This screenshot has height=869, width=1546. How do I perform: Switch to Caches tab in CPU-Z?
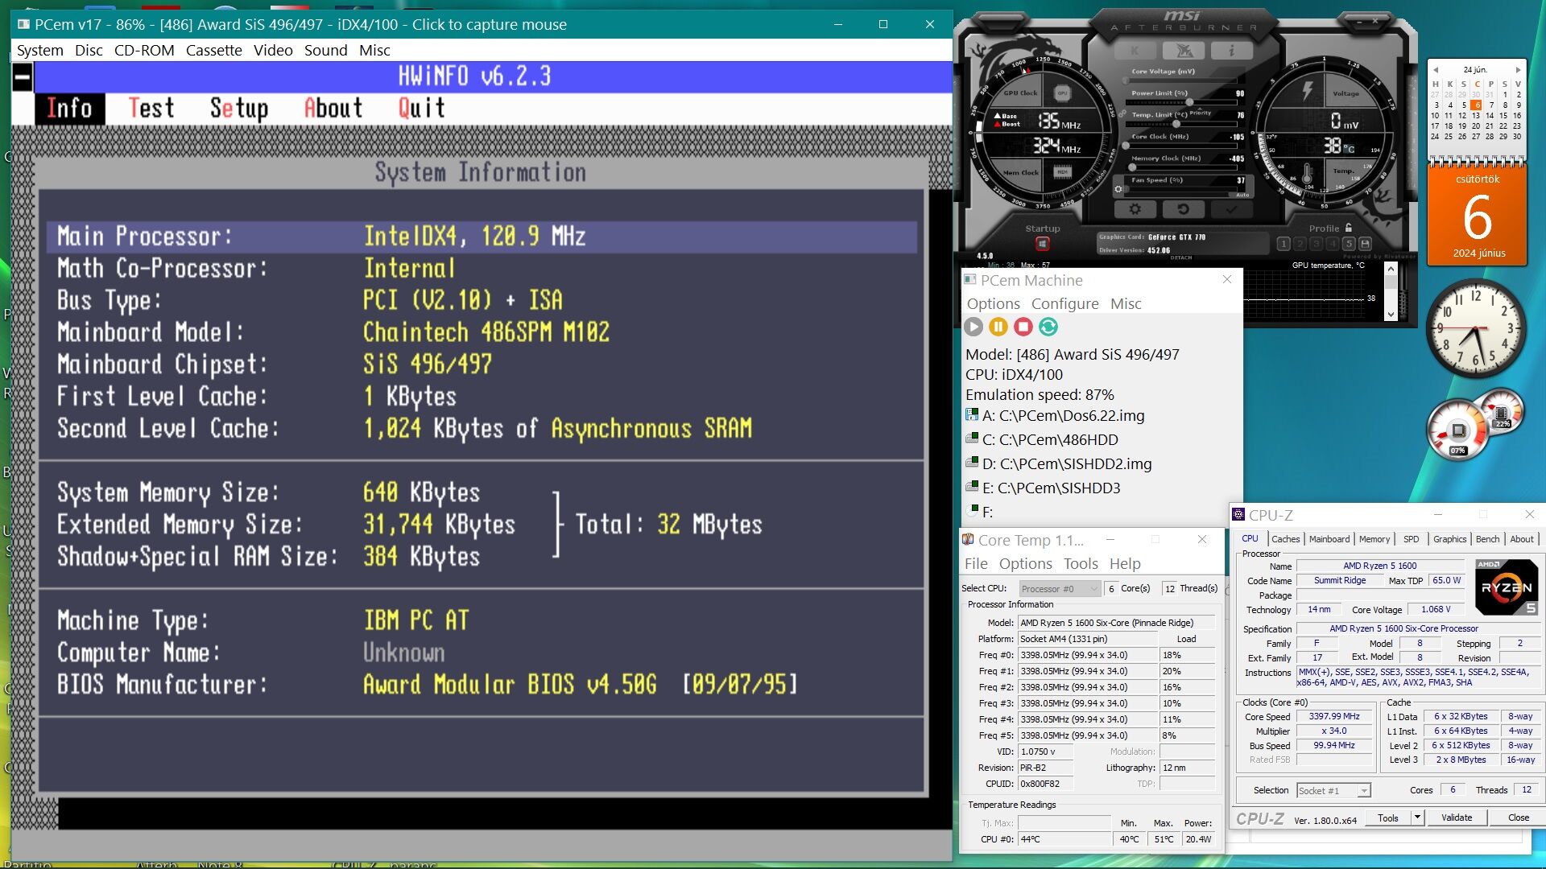pos(1285,539)
